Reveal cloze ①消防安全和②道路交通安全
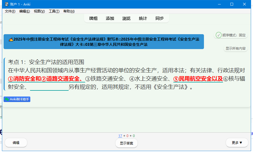The height and width of the screenshot is (153, 253). 47,79
